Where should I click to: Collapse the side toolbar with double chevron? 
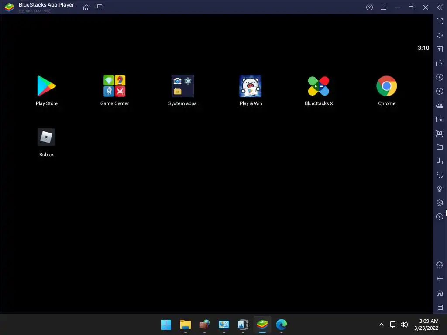tap(440, 7)
